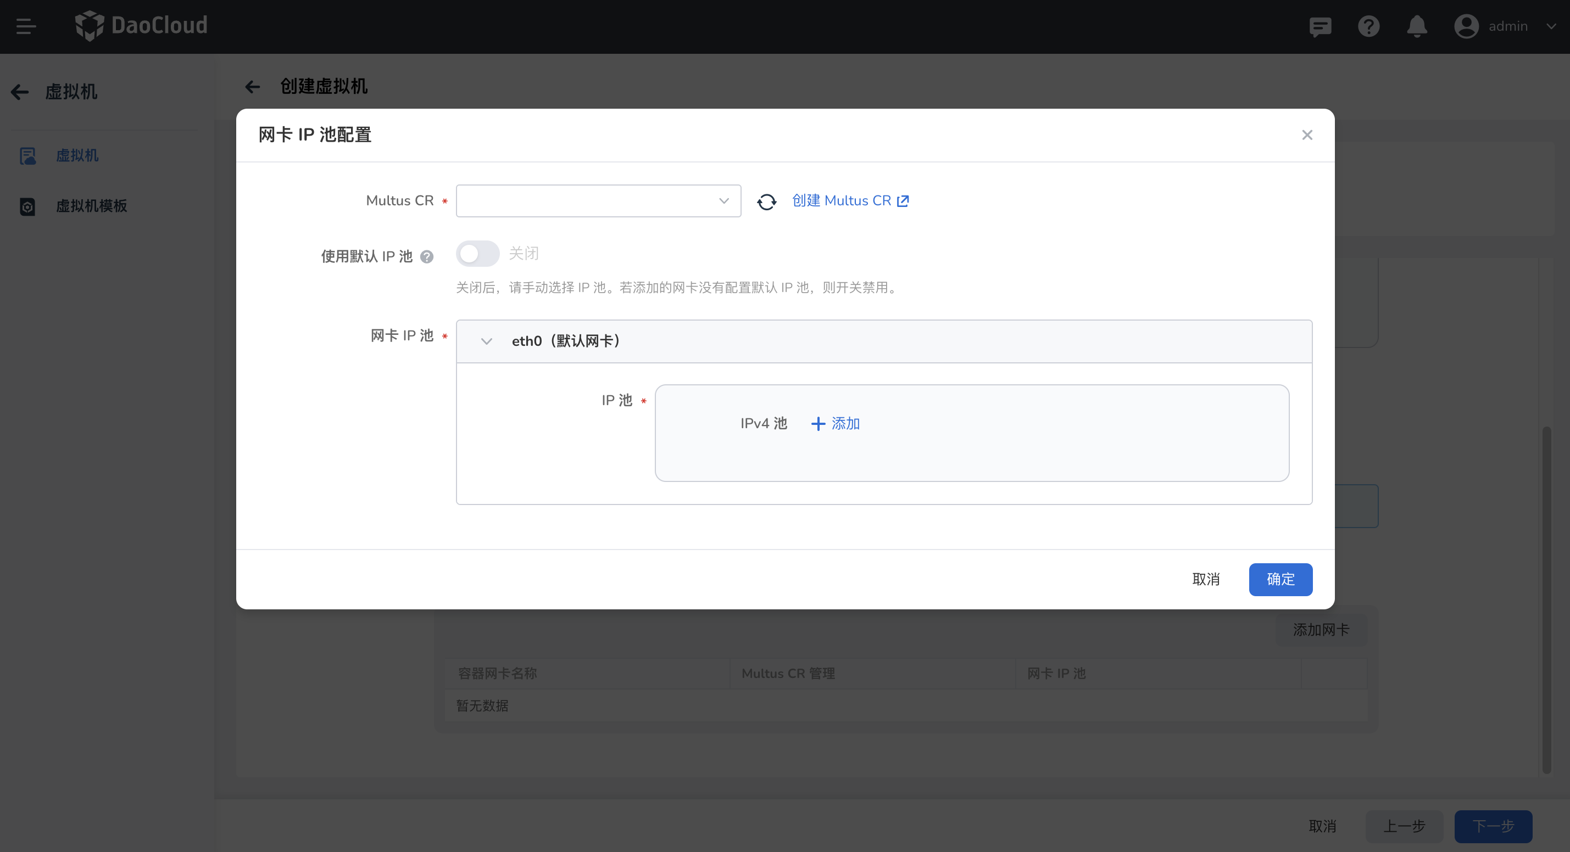This screenshot has width=1570, height=852.
Task: Click the back arrow next to 创建虚拟机
Action: 253,87
